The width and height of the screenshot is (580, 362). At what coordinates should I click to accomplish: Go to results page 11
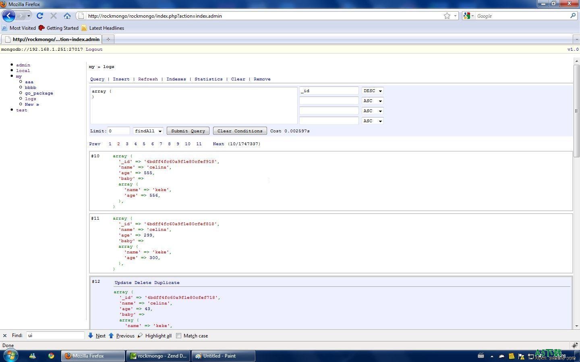coord(199,144)
